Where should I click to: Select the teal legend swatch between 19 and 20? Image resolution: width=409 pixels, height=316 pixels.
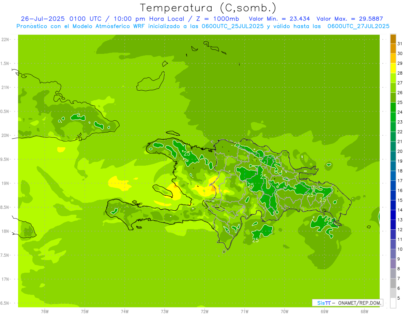click(x=393, y=156)
